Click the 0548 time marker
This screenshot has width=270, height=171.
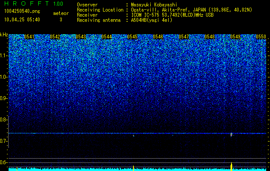coord(210,37)
